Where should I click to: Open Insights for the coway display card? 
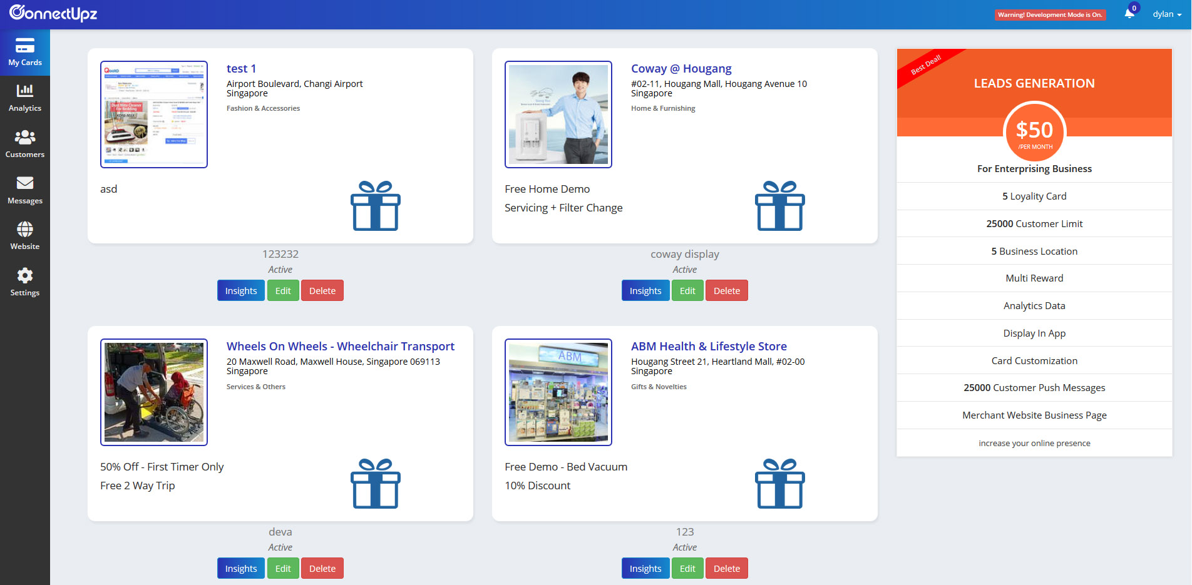pyautogui.click(x=645, y=290)
